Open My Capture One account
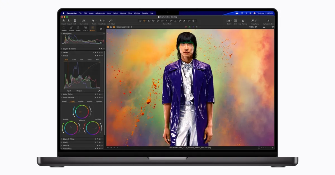335x175 pixels. point(268,21)
